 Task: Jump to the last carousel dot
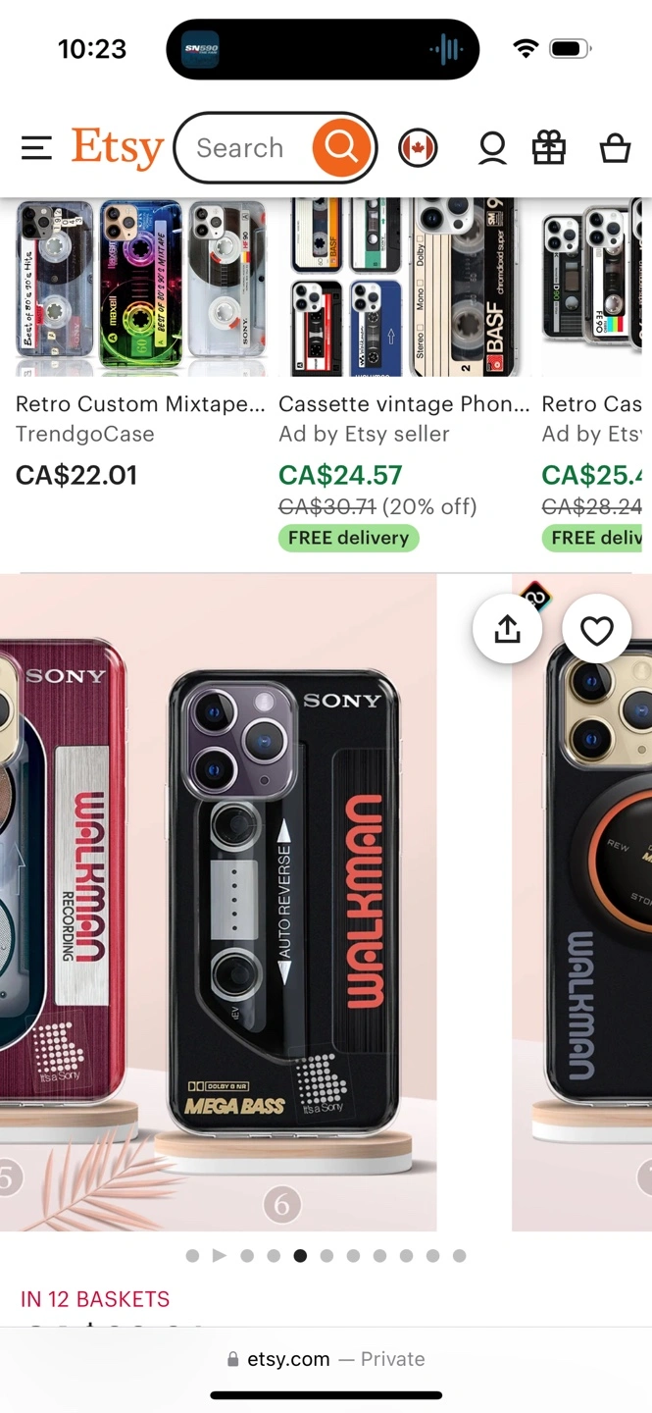click(x=459, y=1255)
